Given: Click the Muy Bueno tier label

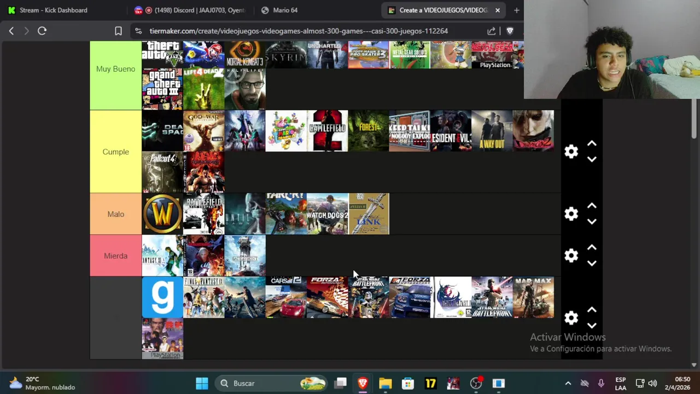Looking at the screenshot, I should (115, 69).
